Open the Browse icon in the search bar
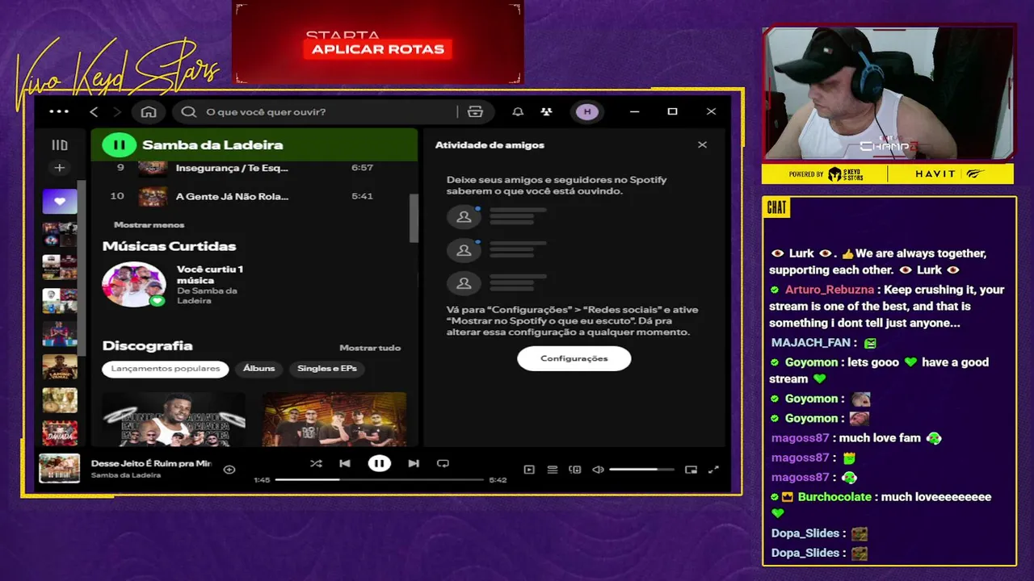 pos(475,111)
